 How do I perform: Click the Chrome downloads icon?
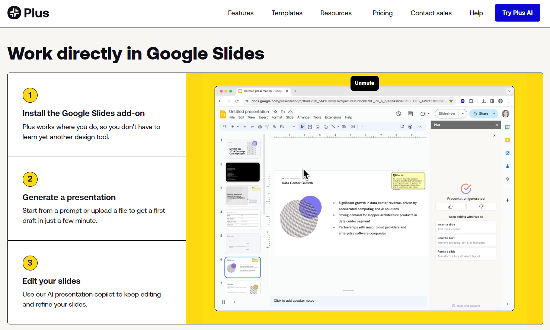click(483, 101)
